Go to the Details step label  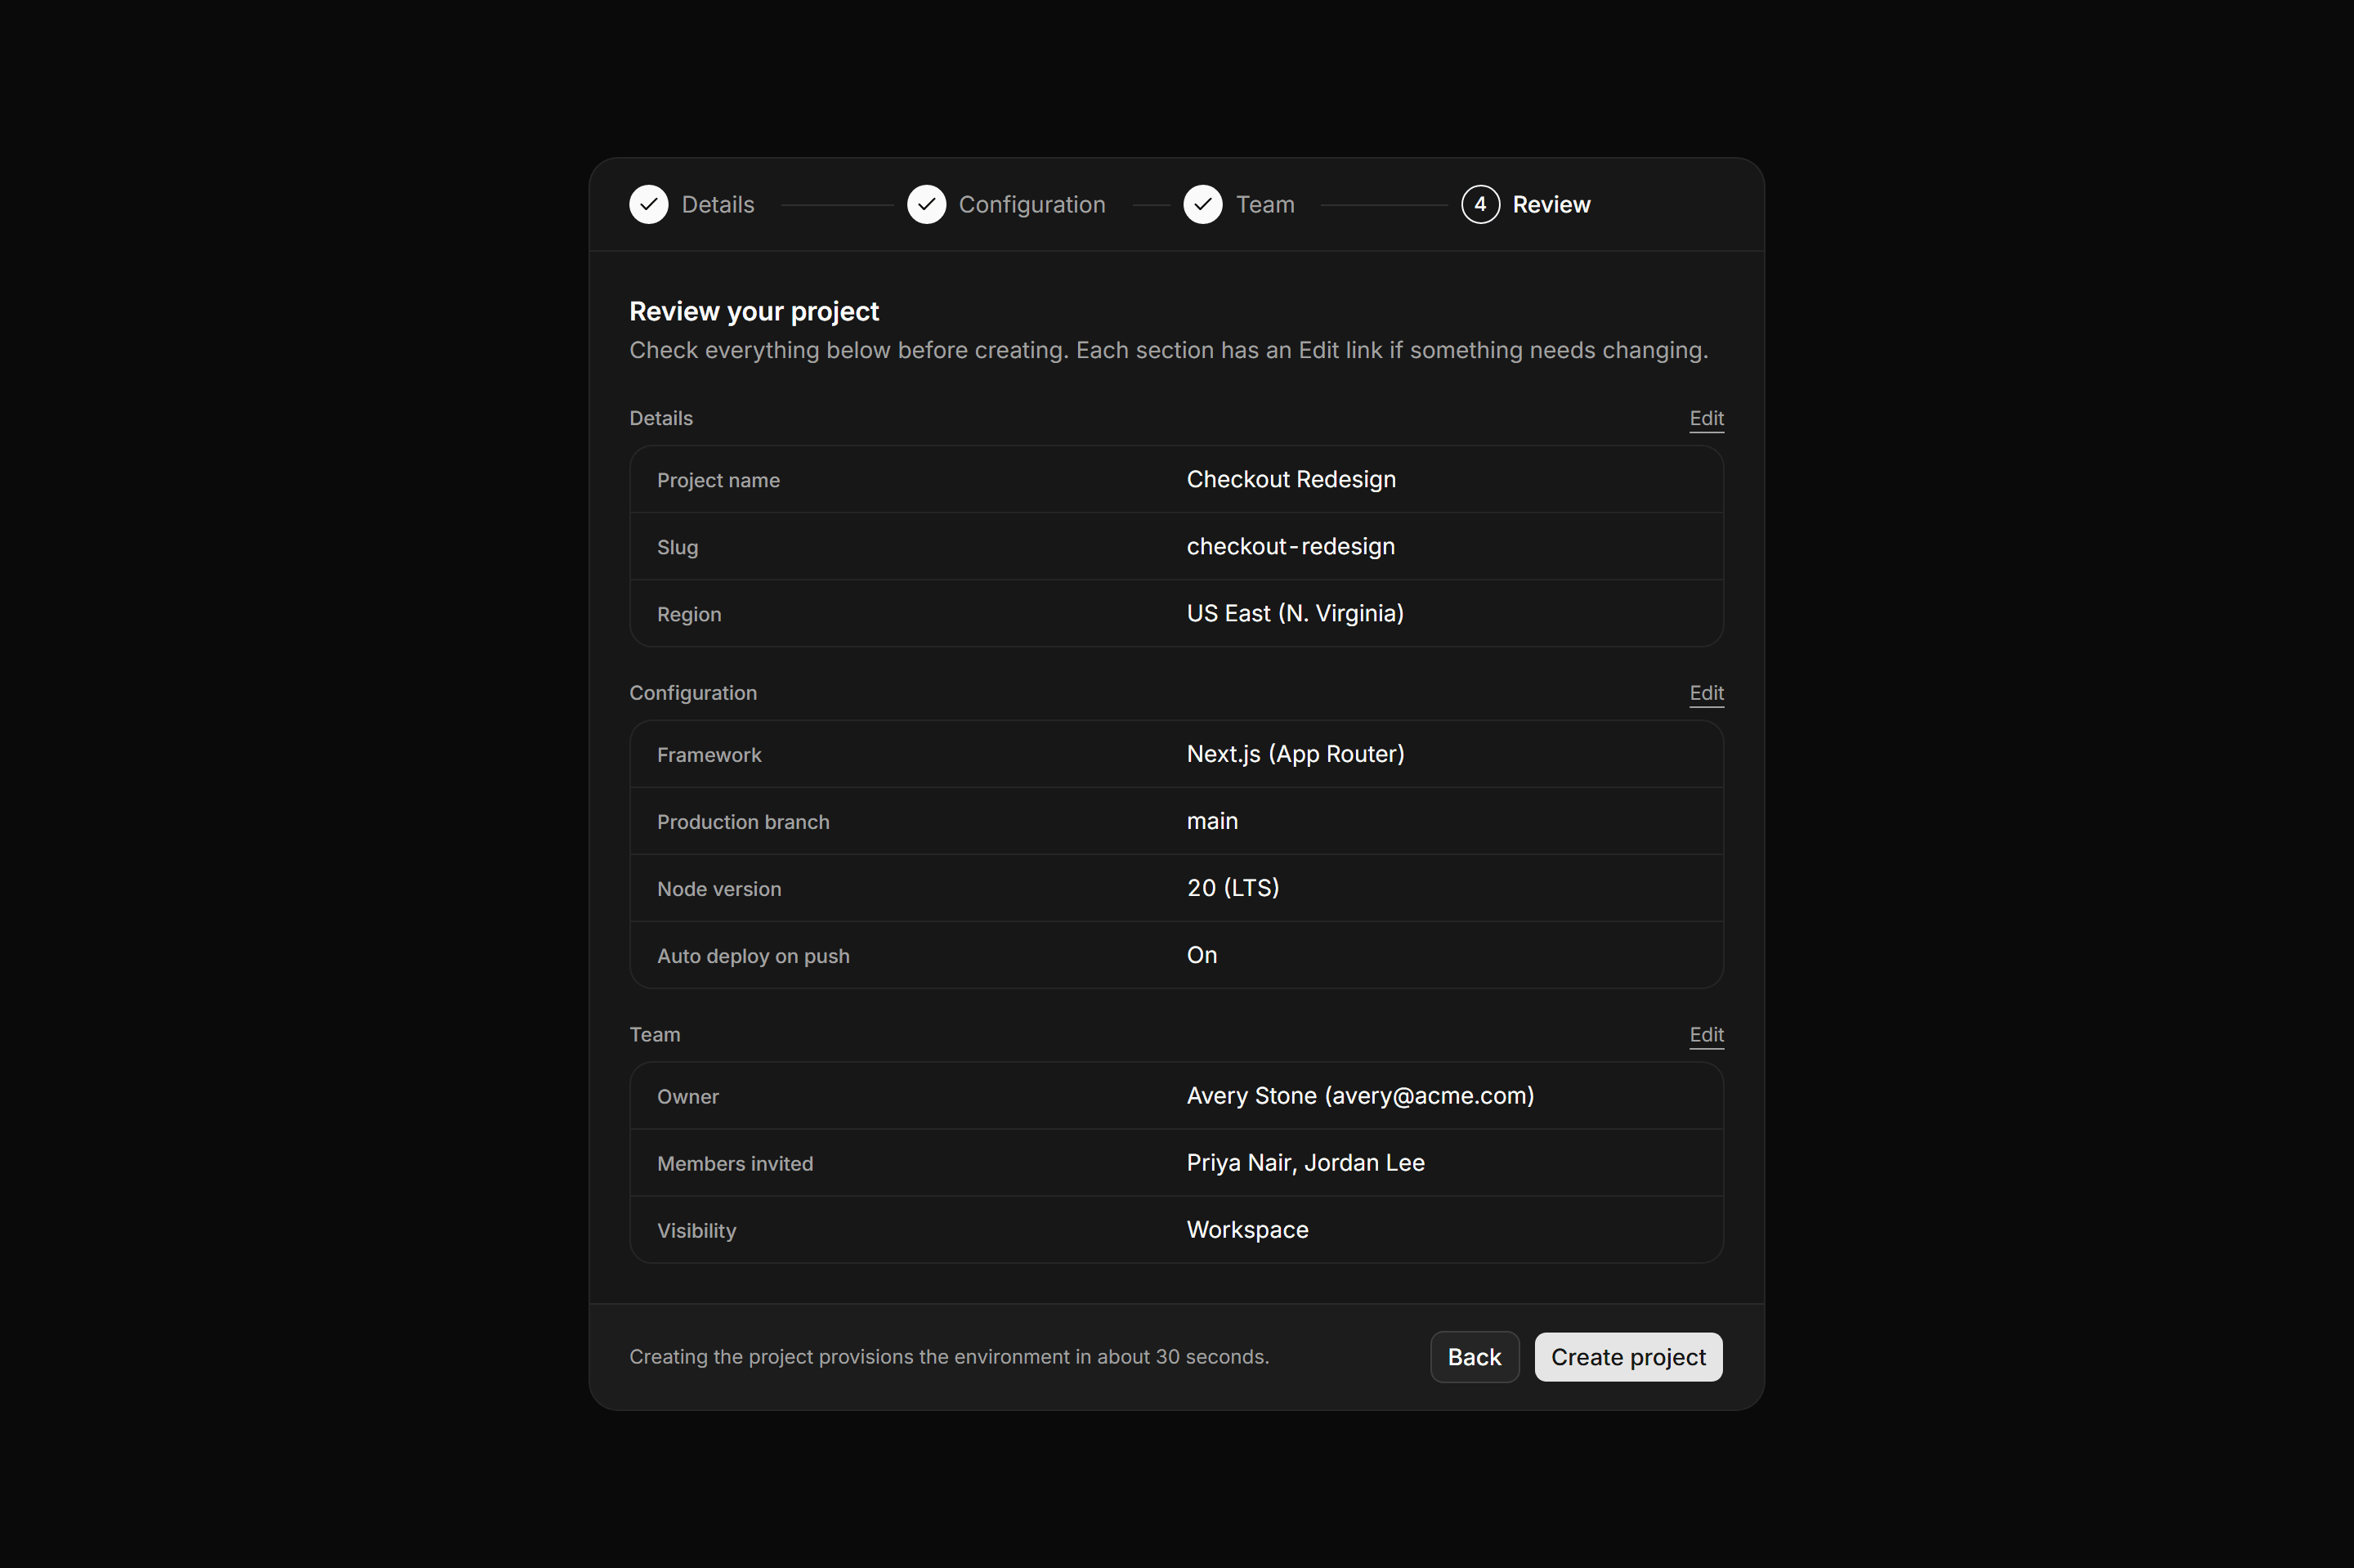(x=718, y=205)
